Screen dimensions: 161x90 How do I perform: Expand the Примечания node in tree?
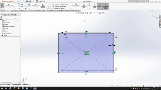[x=1, y=23]
